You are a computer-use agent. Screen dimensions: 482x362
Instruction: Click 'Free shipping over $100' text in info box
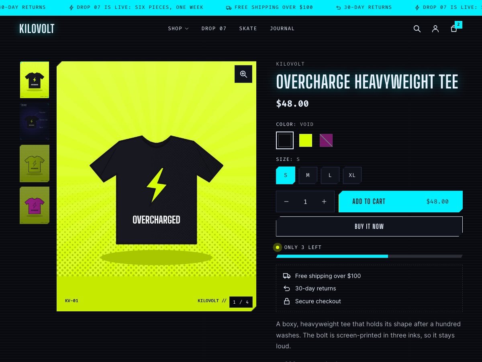coord(328,276)
